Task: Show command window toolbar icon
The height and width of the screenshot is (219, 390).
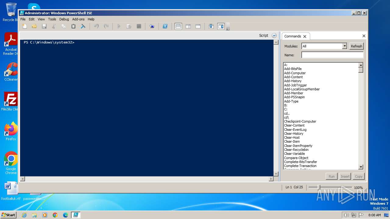Action: pos(211,26)
